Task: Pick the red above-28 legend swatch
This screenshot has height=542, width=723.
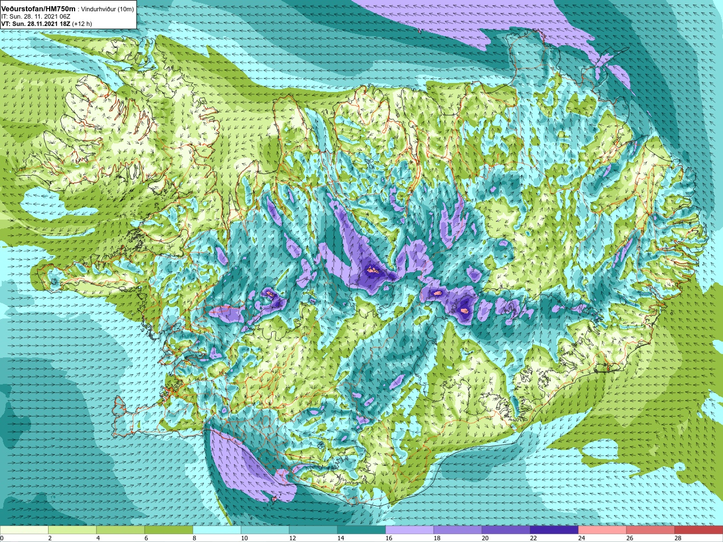Action: tap(699, 530)
